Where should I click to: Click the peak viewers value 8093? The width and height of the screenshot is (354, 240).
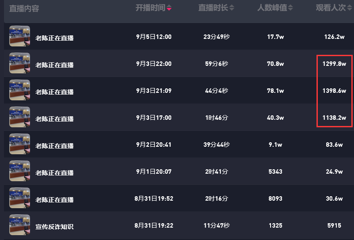[x=275, y=198]
